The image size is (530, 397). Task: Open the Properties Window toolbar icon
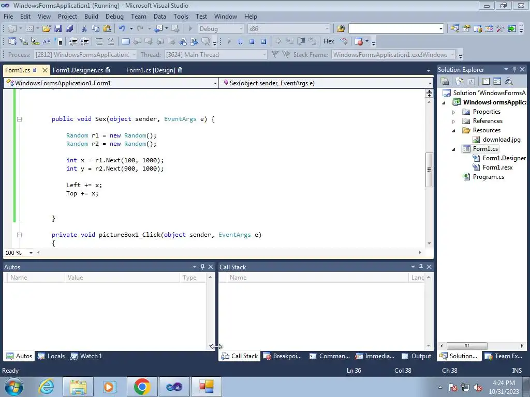(466, 29)
